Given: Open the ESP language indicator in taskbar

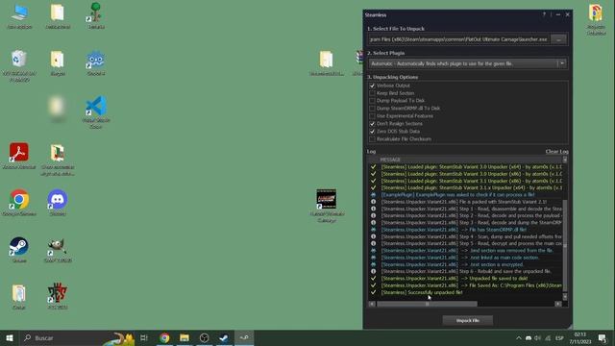Looking at the screenshot, I should 559,337.
